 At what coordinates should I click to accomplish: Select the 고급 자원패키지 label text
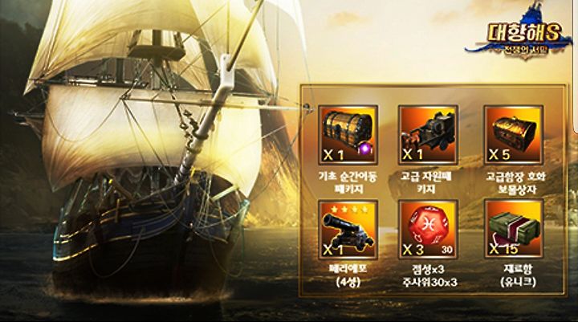[426, 183]
